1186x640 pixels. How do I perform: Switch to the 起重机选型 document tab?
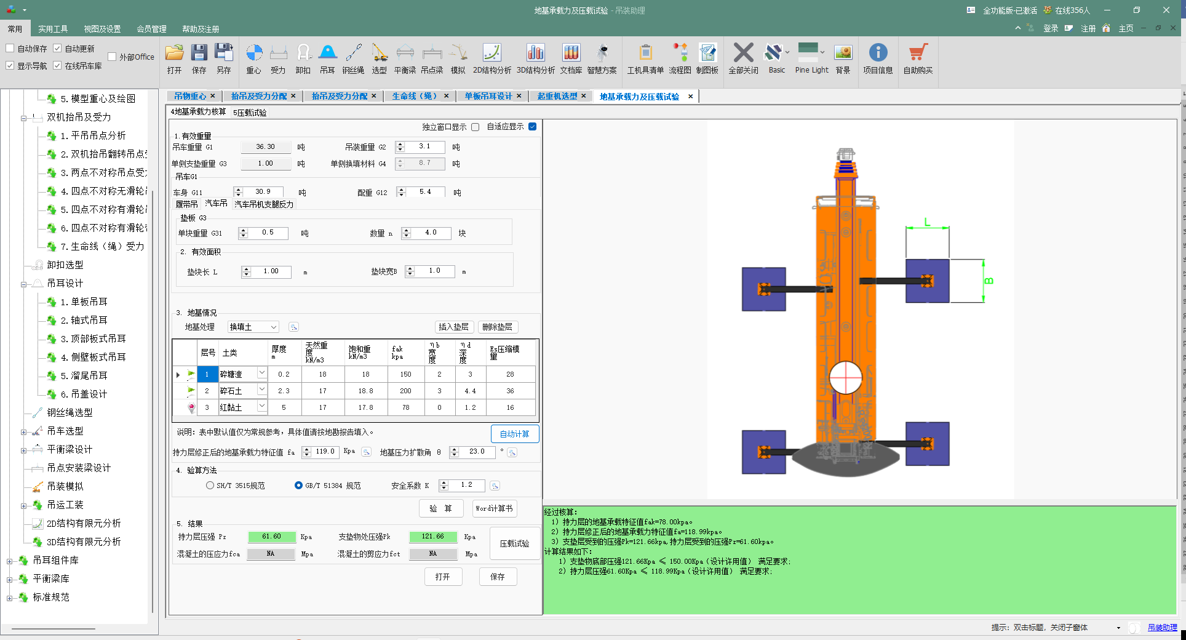pos(557,96)
